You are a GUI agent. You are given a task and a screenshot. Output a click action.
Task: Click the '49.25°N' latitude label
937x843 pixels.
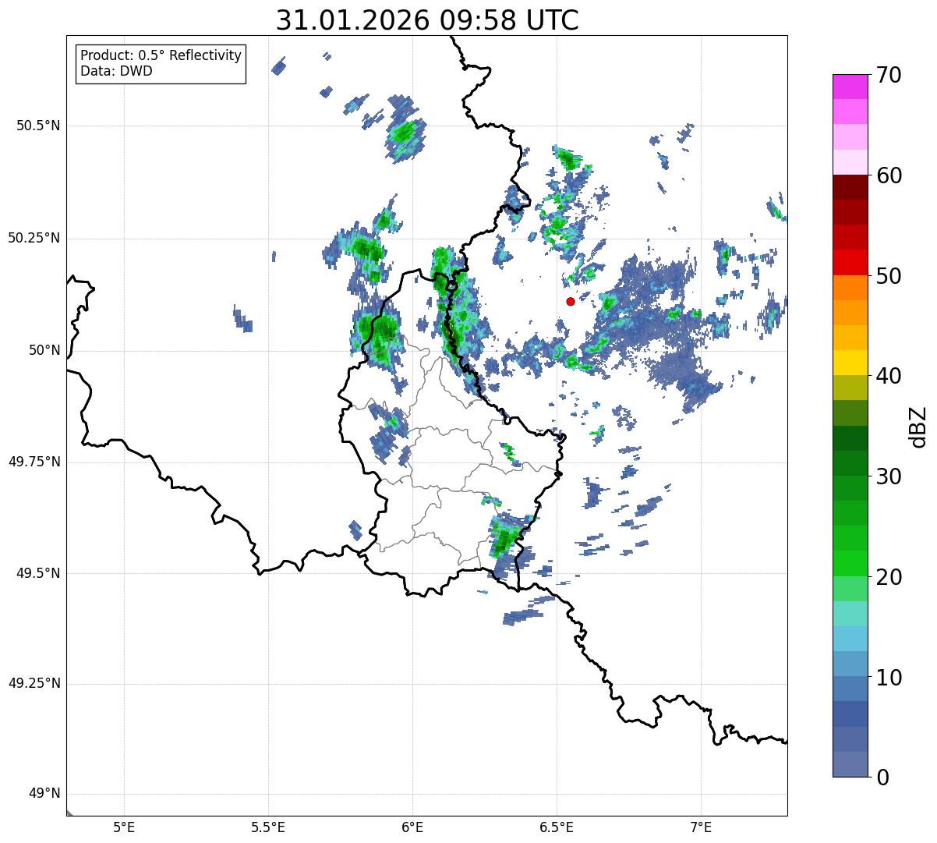click(x=34, y=684)
